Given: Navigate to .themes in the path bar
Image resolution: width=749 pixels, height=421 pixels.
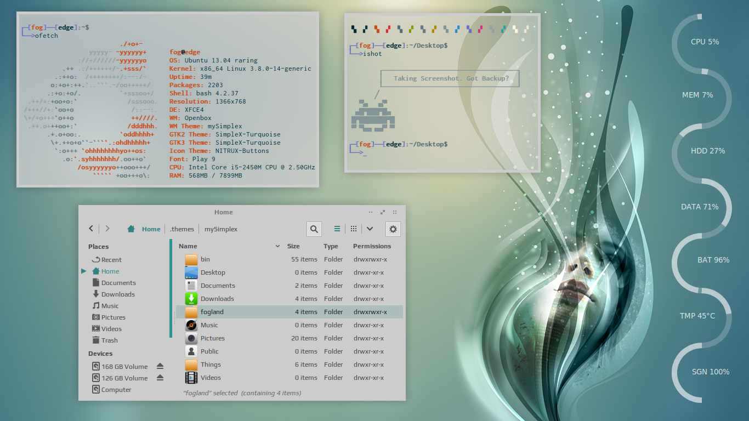Looking at the screenshot, I should click(182, 229).
